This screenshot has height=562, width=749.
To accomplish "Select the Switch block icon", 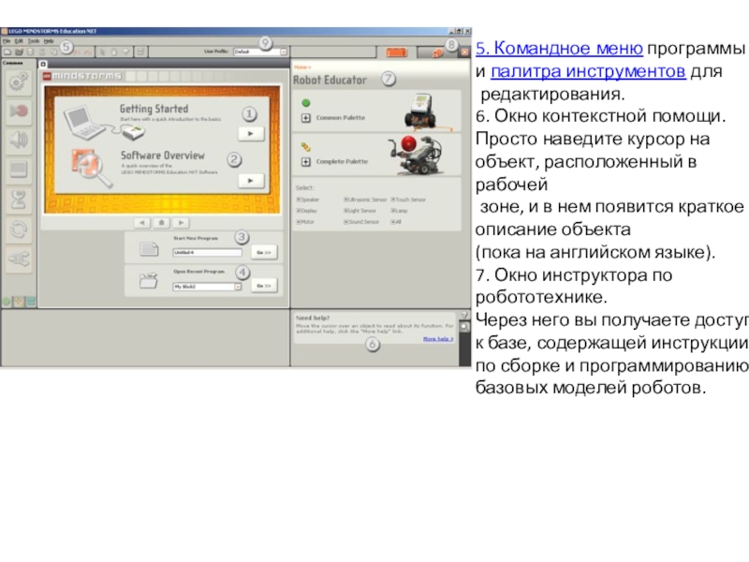I will click(x=18, y=259).
